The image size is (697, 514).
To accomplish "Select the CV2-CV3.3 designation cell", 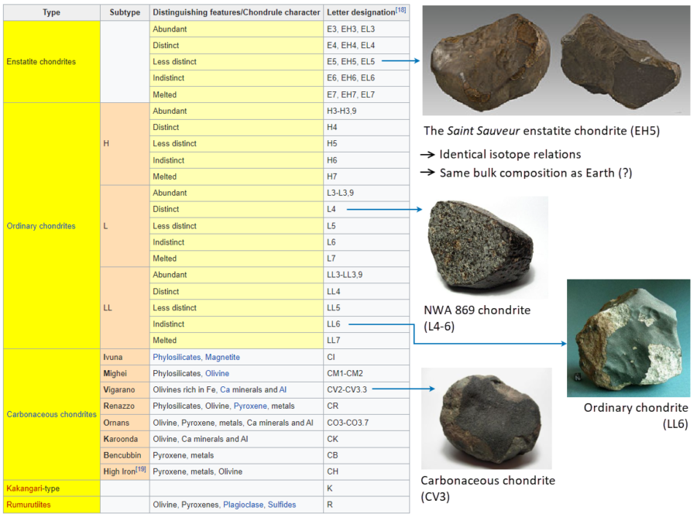I will (x=345, y=389).
